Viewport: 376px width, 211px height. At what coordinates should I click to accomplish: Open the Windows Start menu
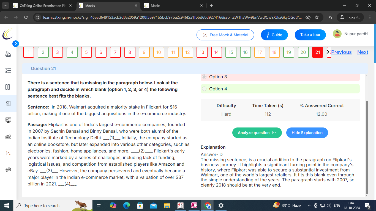point(7,206)
